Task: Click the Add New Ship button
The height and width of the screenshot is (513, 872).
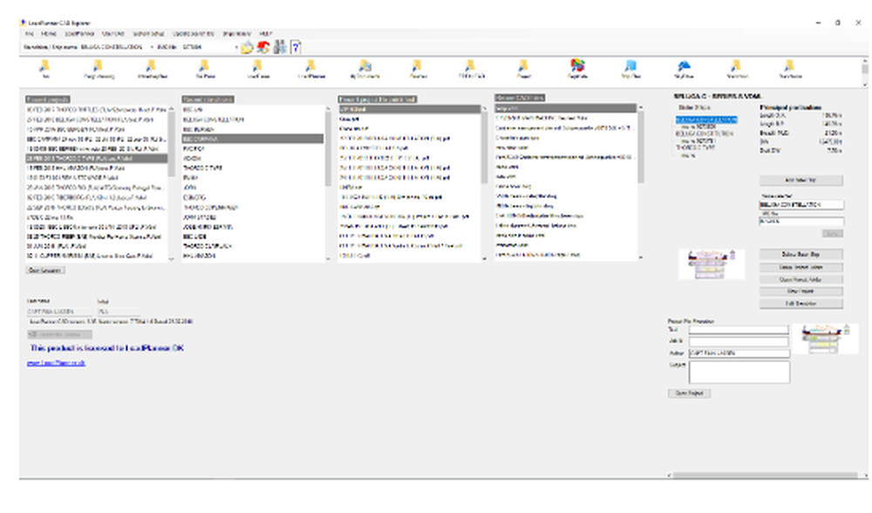Action: pyautogui.click(x=800, y=181)
